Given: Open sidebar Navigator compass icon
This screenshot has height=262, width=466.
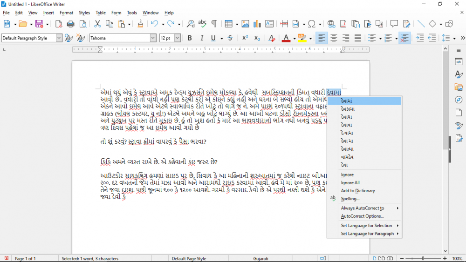Looking at the screenshot, I should 459,100.
